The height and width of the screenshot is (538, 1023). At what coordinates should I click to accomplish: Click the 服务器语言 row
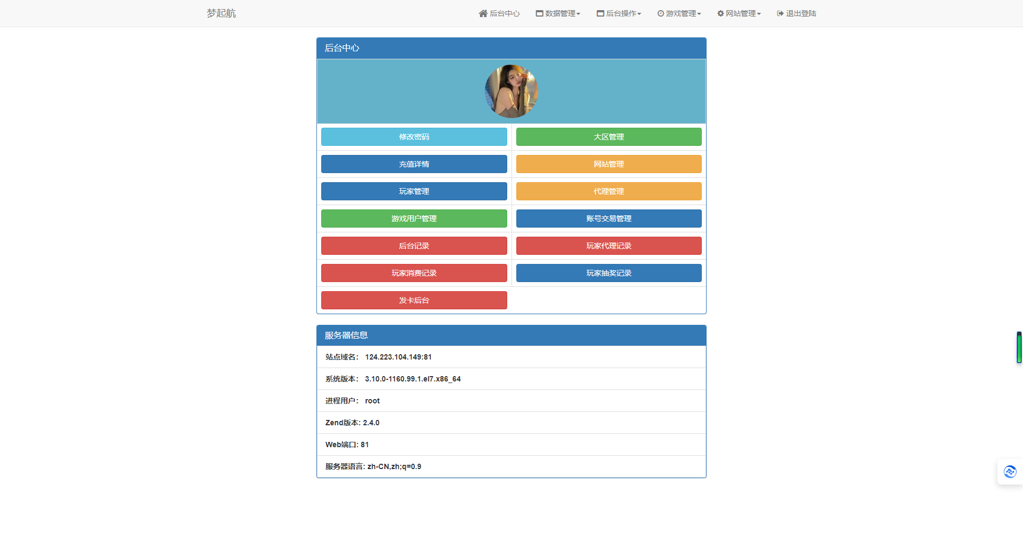(511, 466)
